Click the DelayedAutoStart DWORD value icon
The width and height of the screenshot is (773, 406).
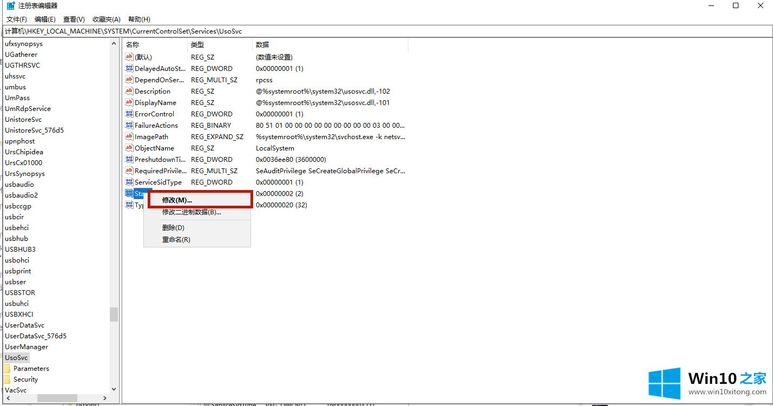tap(129, 69)
